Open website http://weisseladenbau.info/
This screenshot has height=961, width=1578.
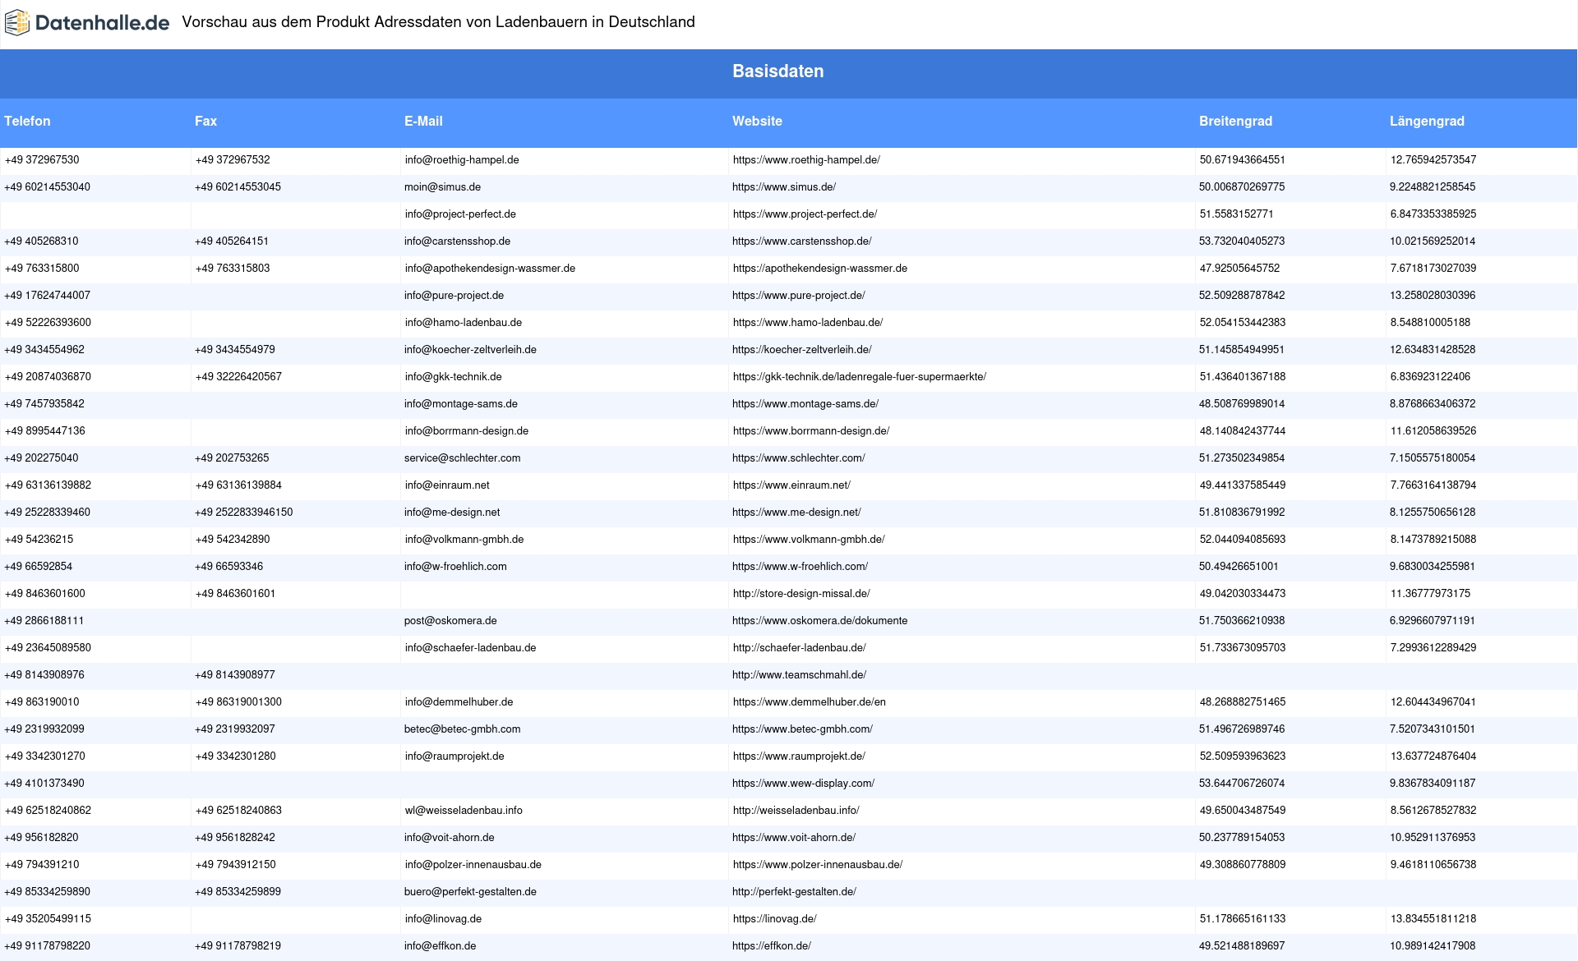click(796, 811)
